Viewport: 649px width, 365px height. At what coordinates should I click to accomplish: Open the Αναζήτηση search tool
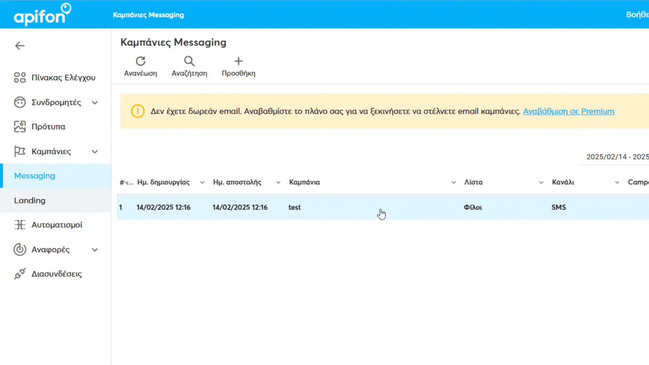[x=189, y=61]
